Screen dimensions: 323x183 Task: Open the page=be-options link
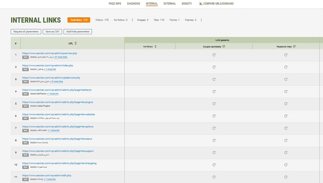[58, 126]
